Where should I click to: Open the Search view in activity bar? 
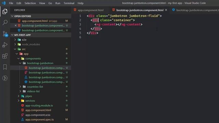(x=5, y=22)
